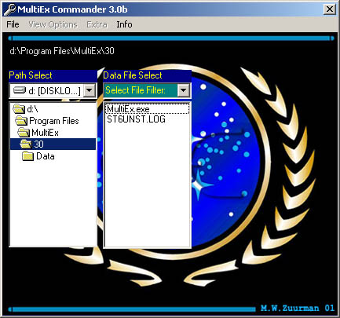Viewport: 340px width, 318px height.
Task: Select the d:\ root folder in tree
Action: [x=53, y=109]
